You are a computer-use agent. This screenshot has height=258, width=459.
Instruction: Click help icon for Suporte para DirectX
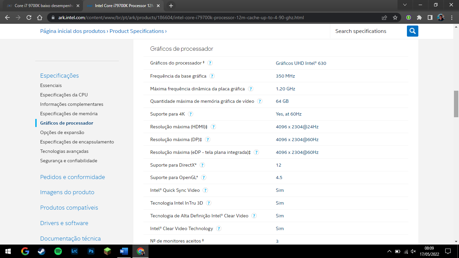(x=202, y=165)
